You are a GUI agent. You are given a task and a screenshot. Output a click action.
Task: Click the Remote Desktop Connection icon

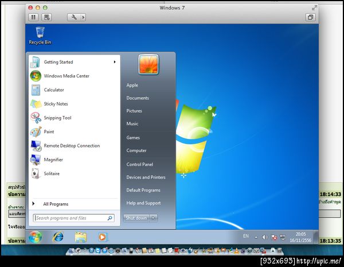36,146
